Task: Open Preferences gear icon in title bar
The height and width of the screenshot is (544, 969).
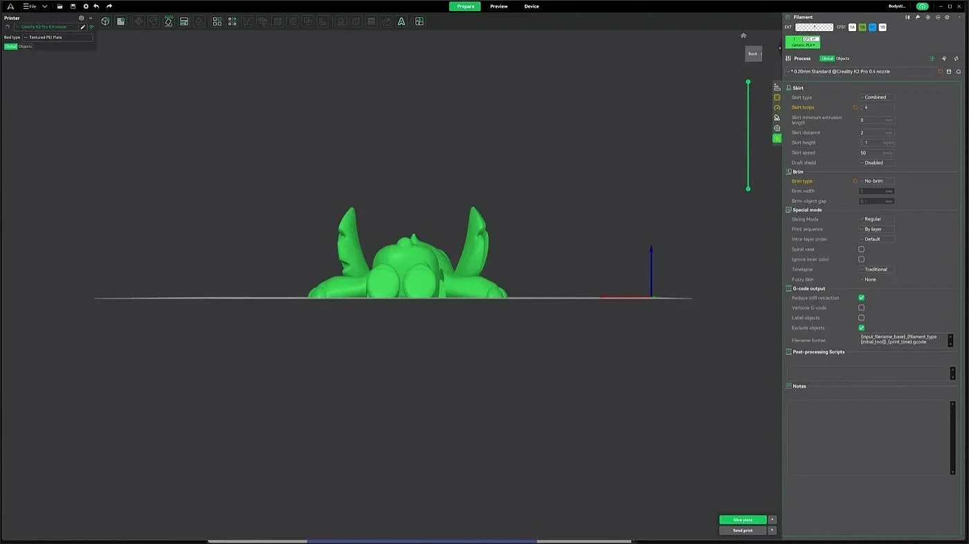Action: (x=86, y=6)
